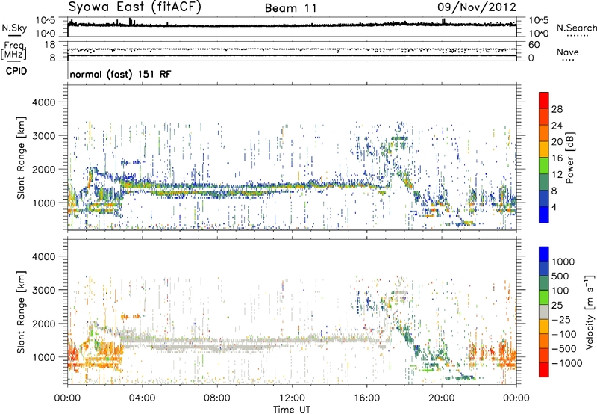
Task: Click the 'Syowa East (fitACF)' title text
Action: pos(135,7)
